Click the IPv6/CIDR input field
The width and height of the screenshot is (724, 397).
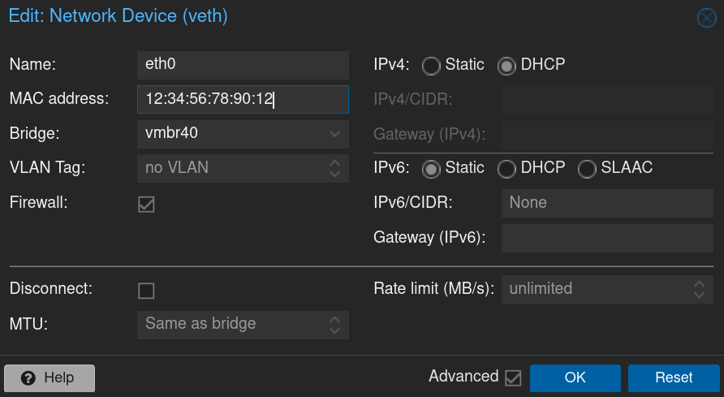click(606, 203)
